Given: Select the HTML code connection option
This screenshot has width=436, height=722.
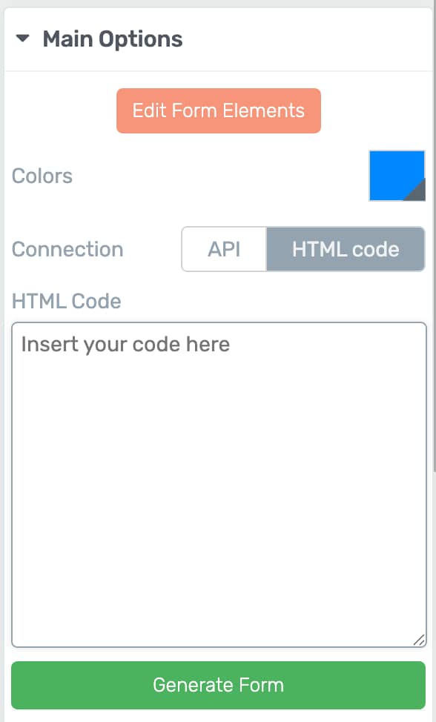Looking at the screenshot, I should tap(346, 249).
